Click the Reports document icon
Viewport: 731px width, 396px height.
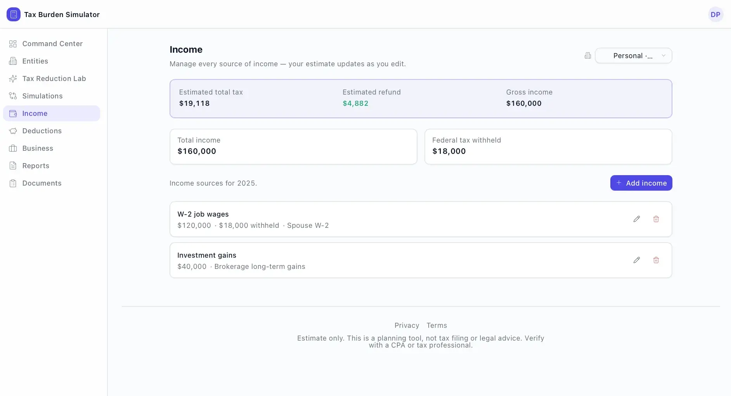point(13,166)
